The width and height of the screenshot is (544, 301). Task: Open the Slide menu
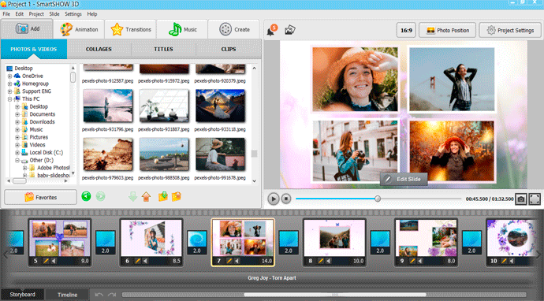(54, 14)
